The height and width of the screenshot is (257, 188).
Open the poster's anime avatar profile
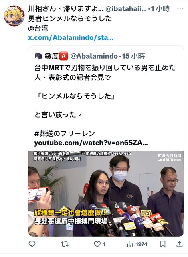click(x=14, y=16)
